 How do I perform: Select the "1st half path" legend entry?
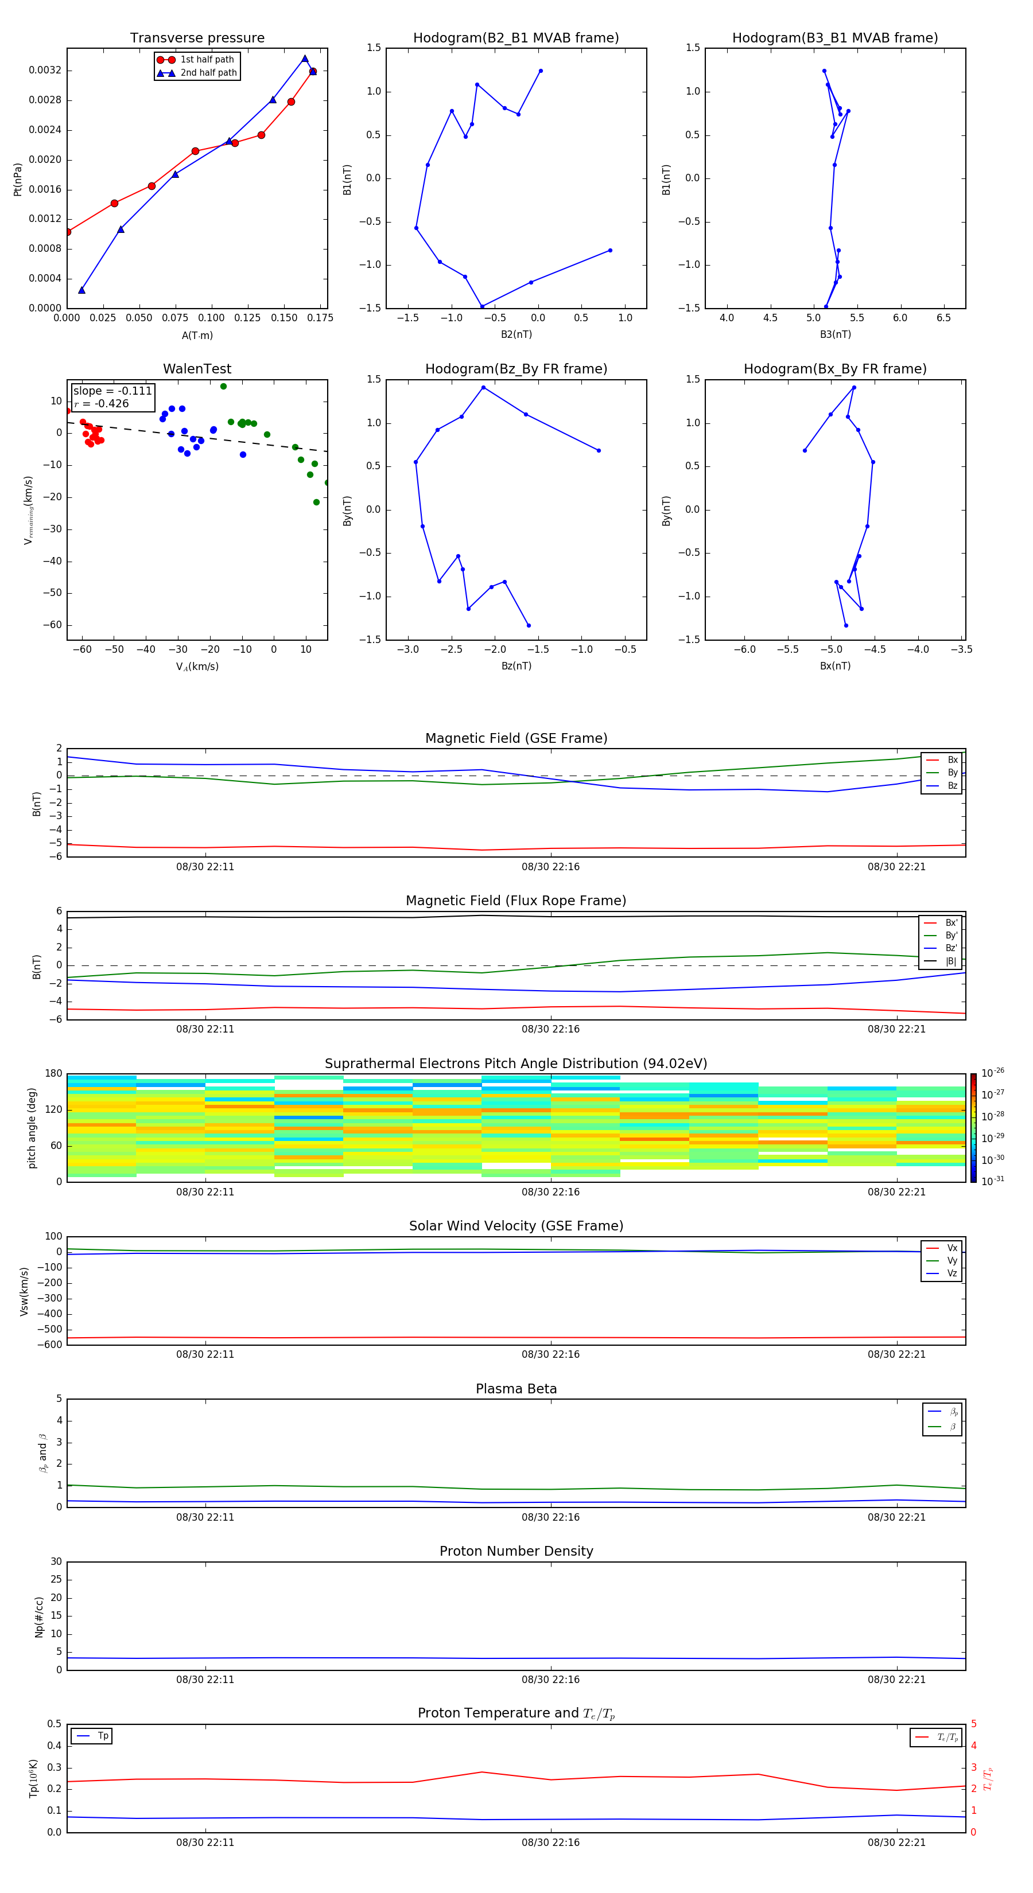(x=196, y=60)
